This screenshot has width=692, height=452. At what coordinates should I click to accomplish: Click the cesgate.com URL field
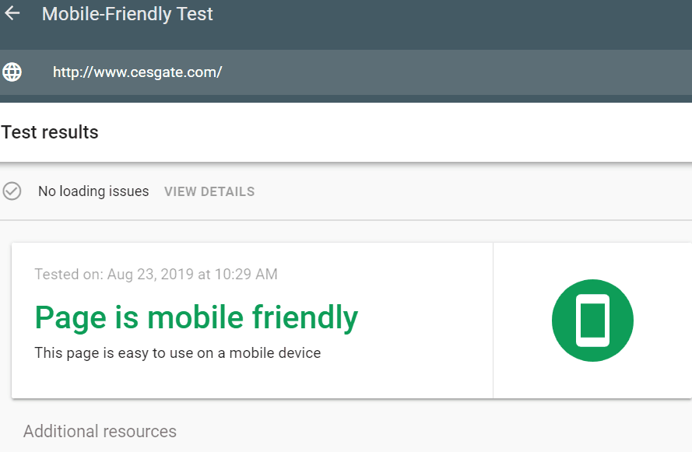(346, 72)
